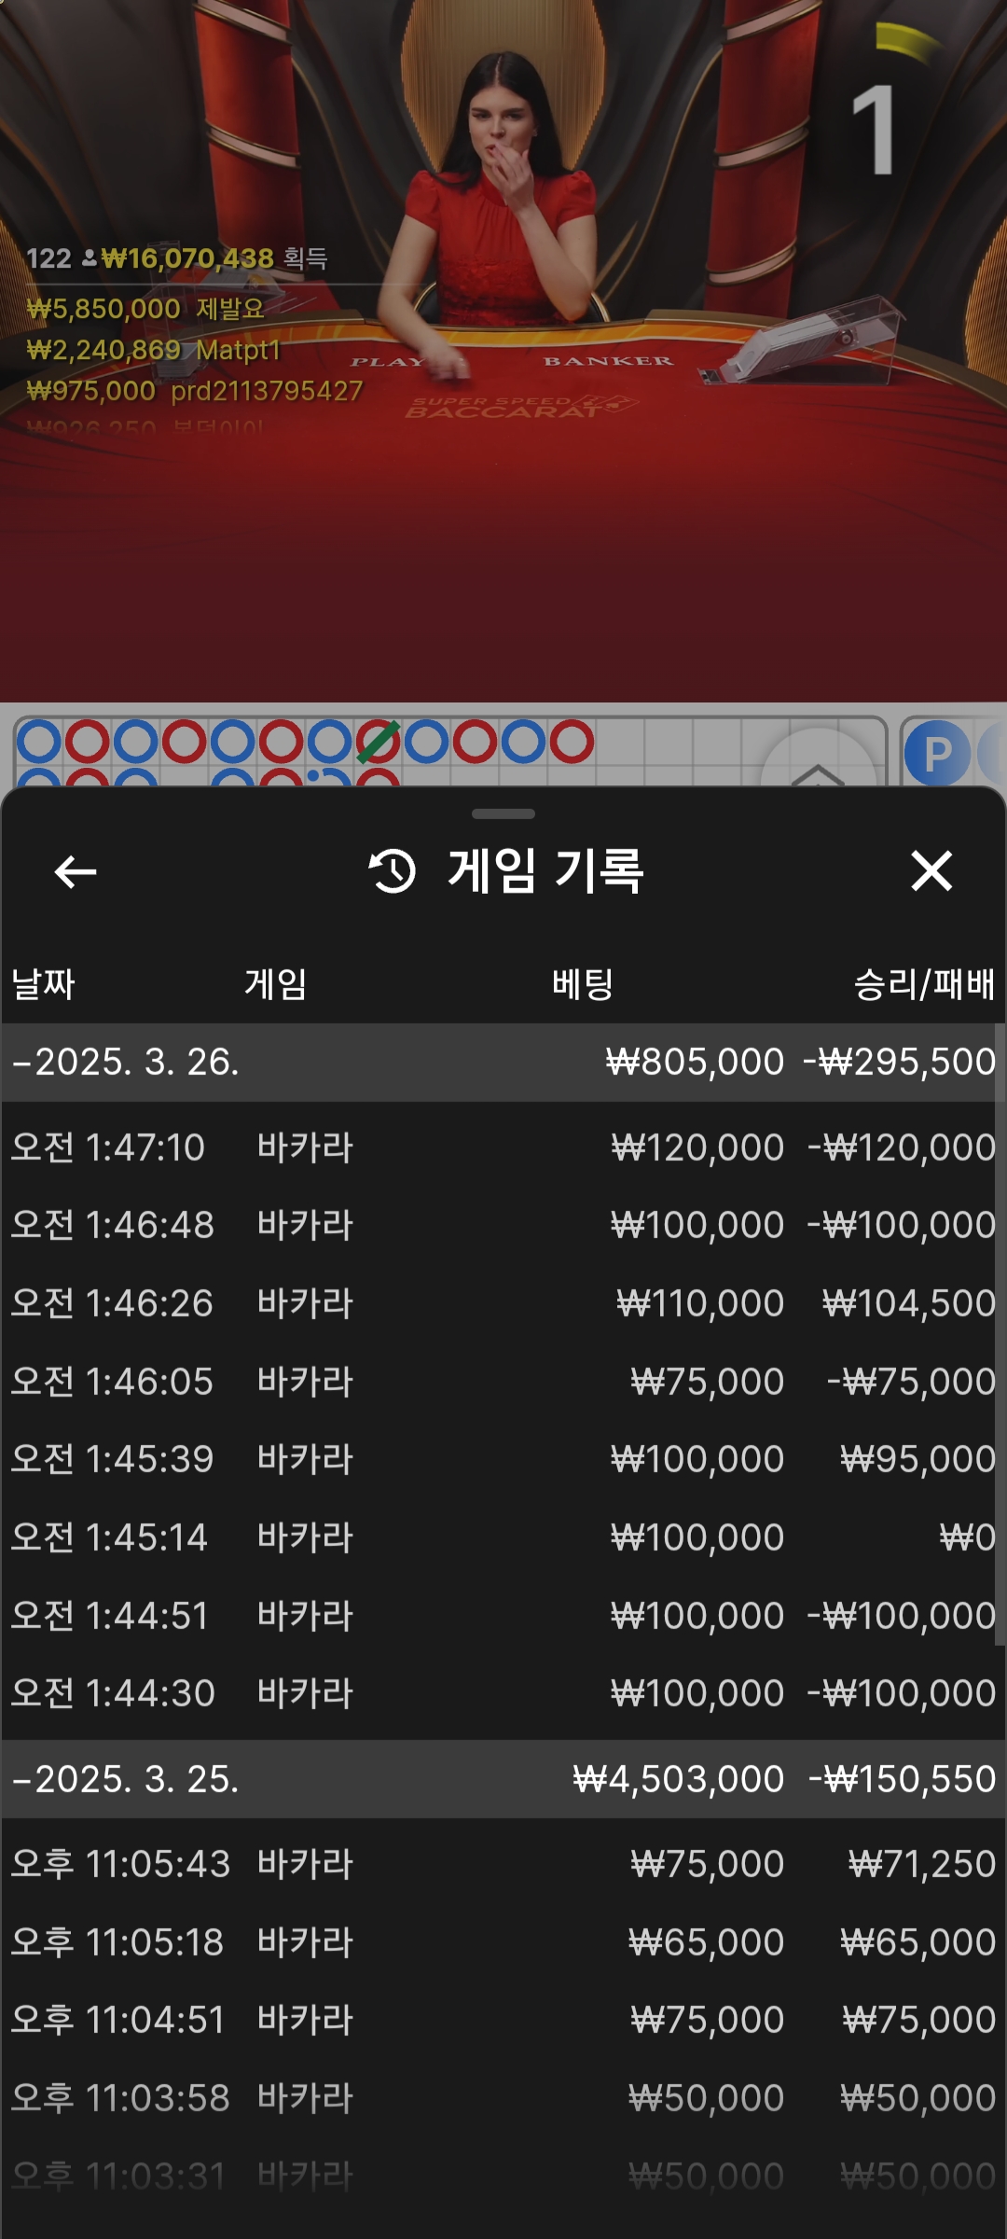The width and height of the screenshot is (1007, 2239).
Task: Tap the last red circle in roadmap
Action: pyautogui.click(x=572, y=743)
